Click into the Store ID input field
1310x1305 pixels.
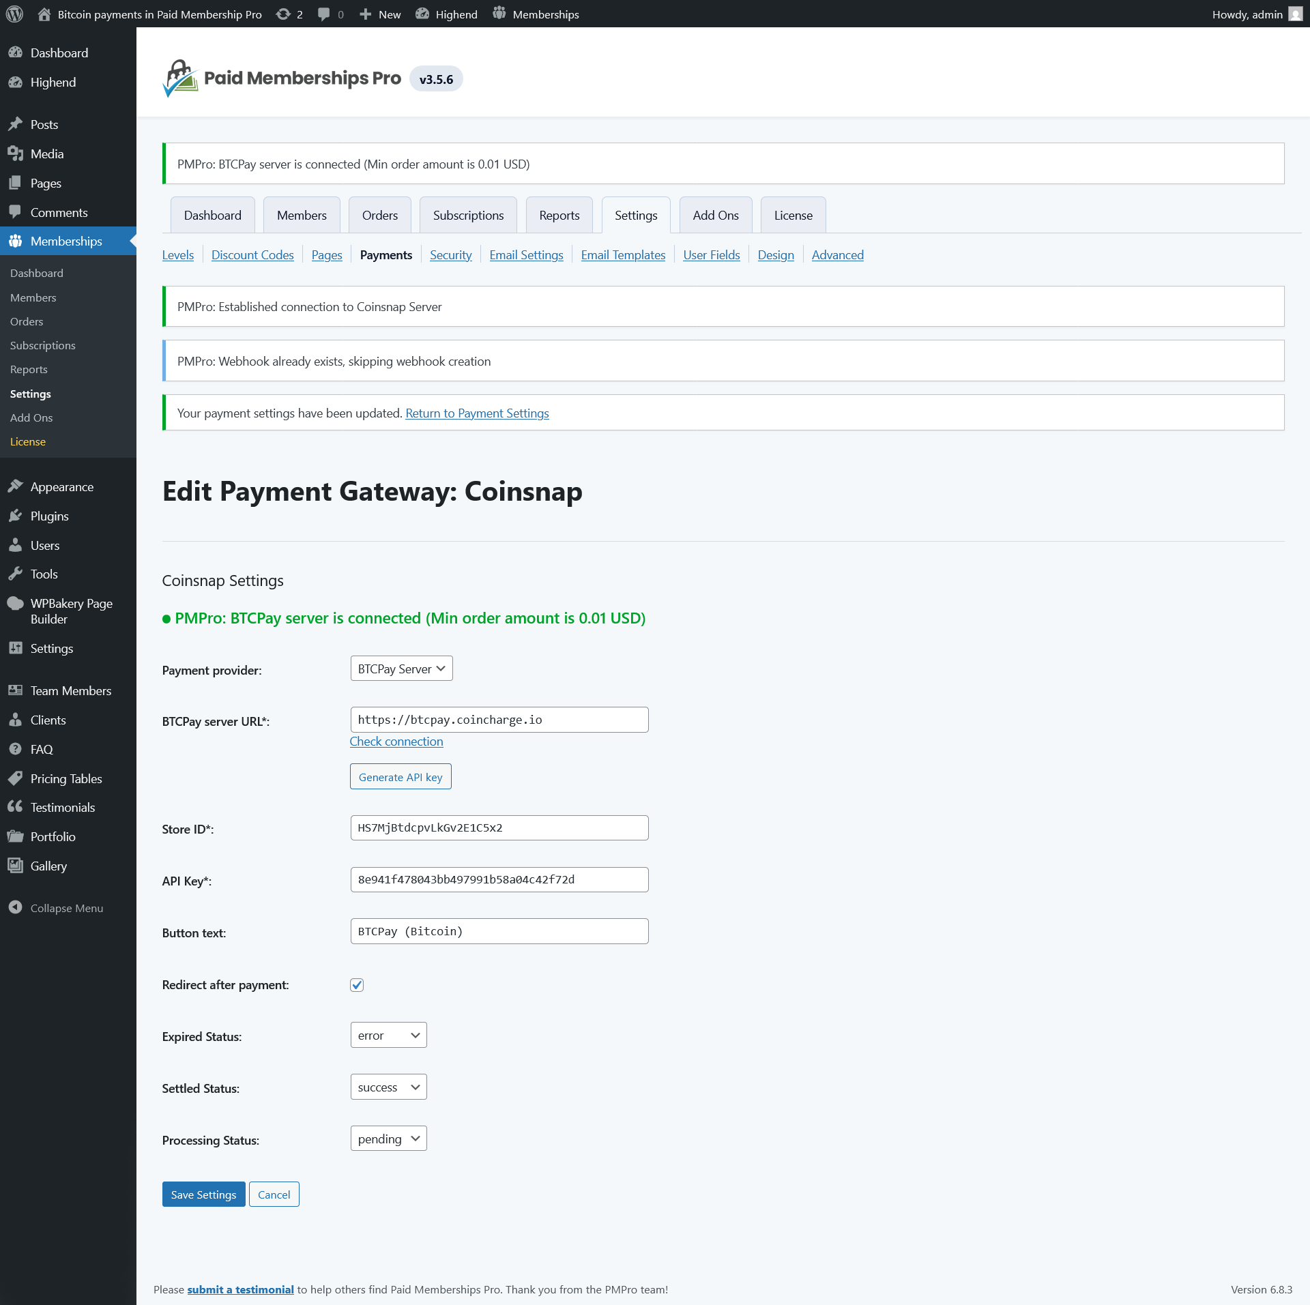click(499, 827)
